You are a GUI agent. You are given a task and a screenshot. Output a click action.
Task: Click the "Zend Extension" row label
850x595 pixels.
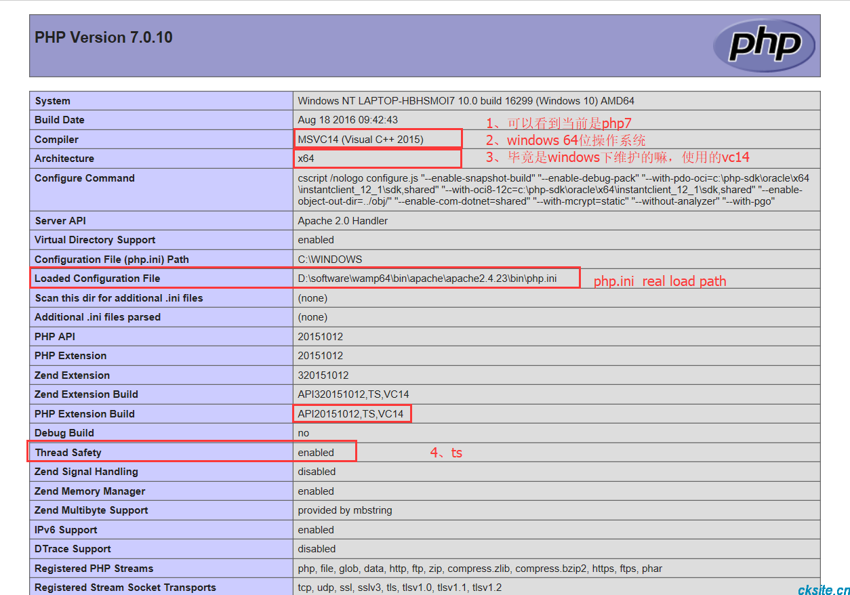coord(72,375)
